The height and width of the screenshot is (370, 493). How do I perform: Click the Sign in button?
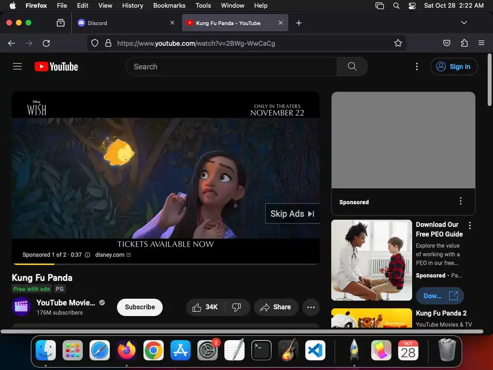point(454,66)
